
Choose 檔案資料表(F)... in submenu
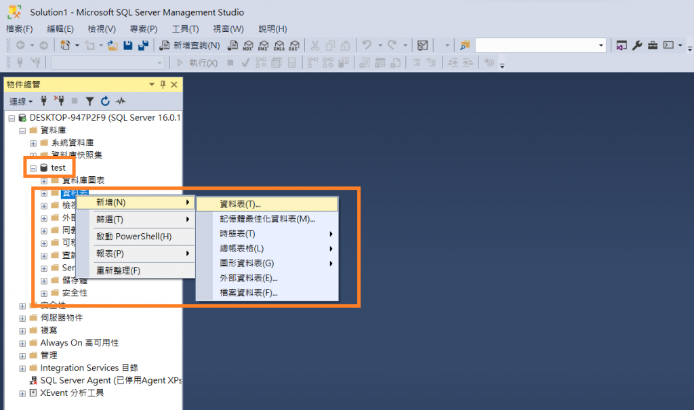tap(267, 293)
